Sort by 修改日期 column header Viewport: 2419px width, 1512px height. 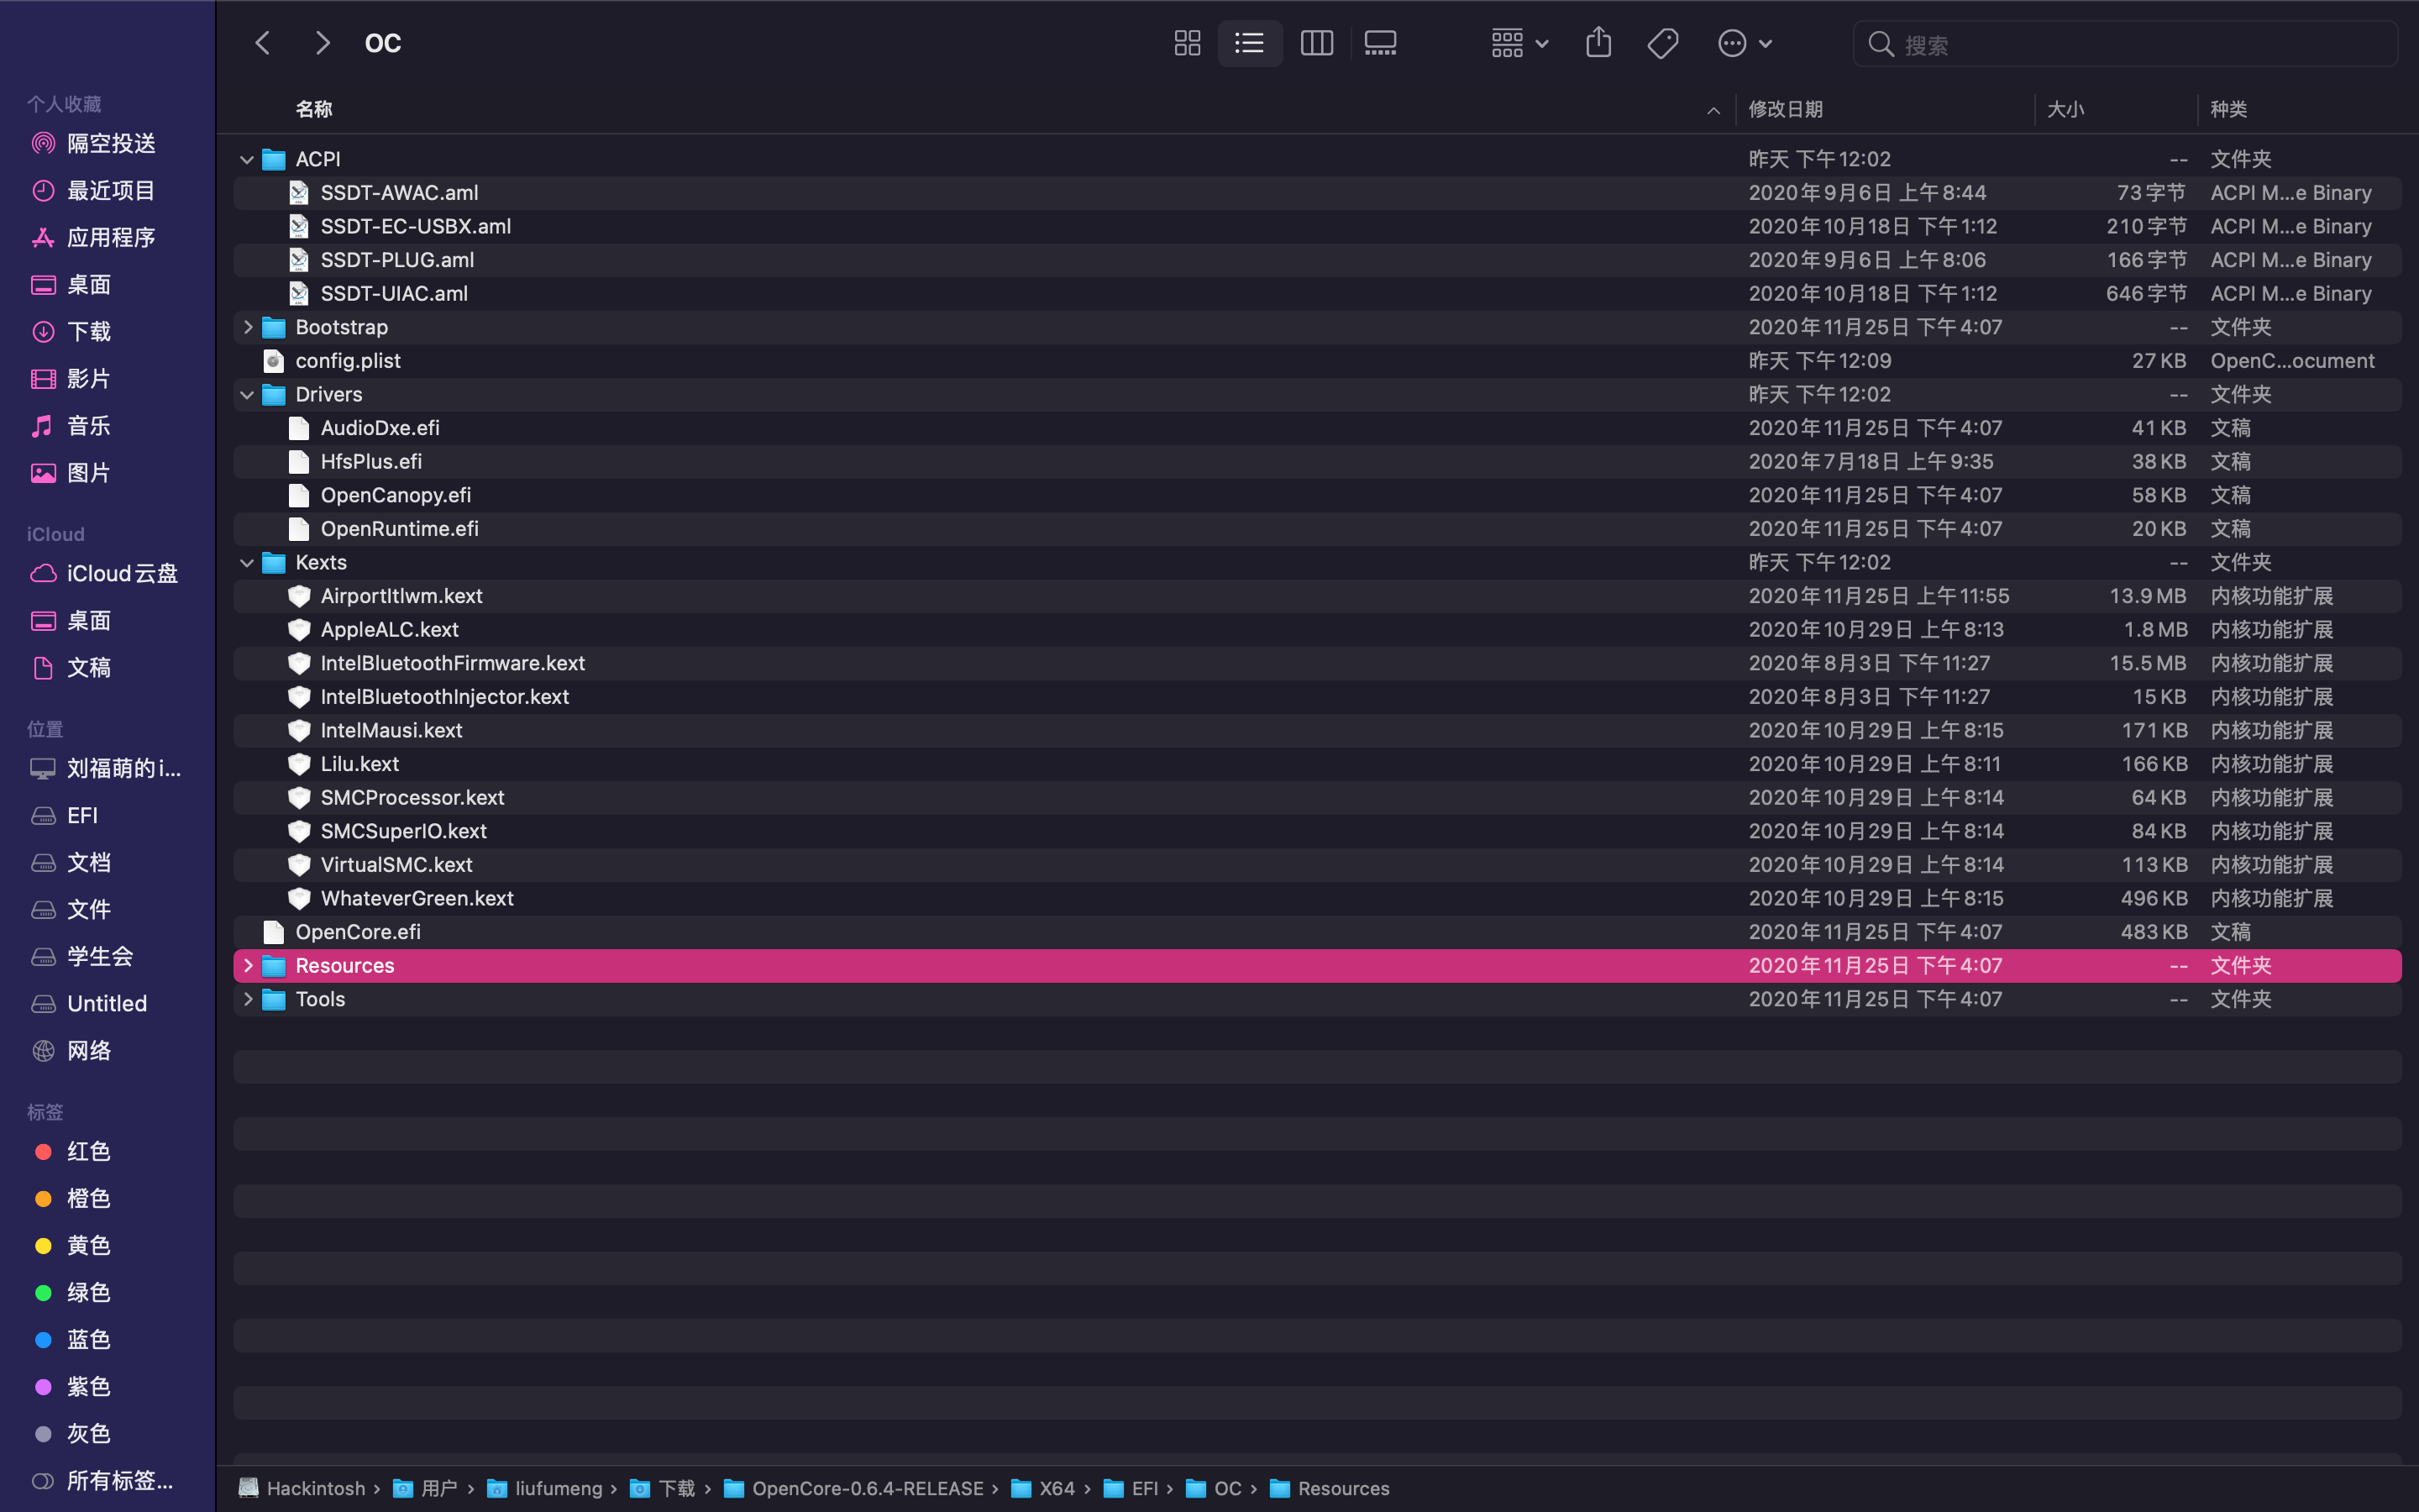click(x=1785, y=109)
